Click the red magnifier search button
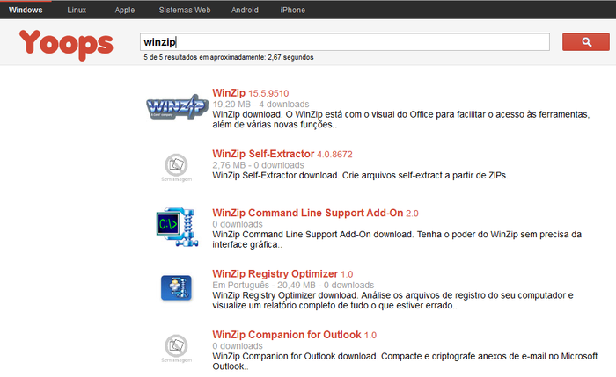This screenshot has height=377, width=616. (586, 42)
